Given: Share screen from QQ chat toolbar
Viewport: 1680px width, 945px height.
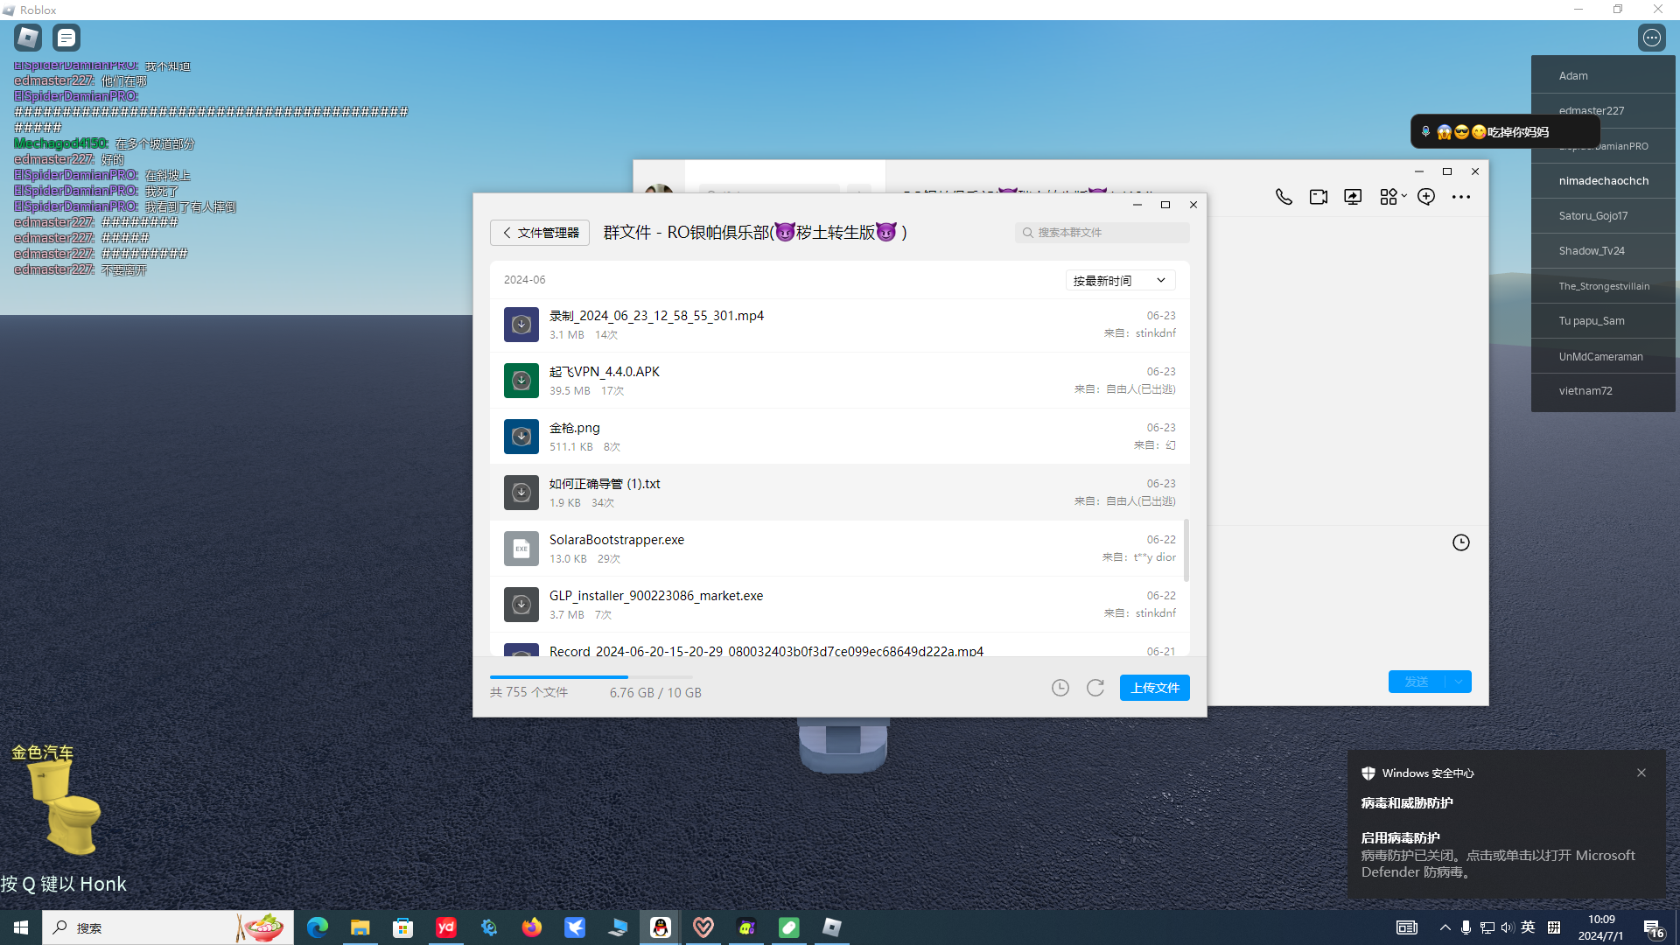Looking at the screenshot, I should pos(1353,197).
